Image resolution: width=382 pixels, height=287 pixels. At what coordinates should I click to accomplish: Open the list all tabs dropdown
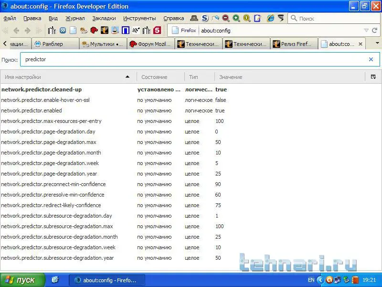point(377,44)
